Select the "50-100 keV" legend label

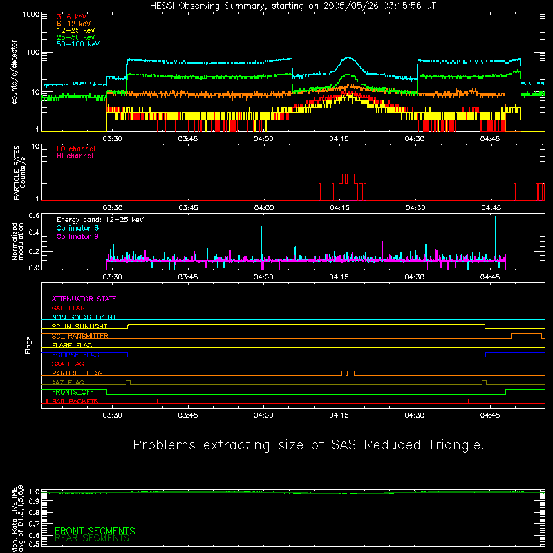pyautogui.click(x=78, y=44)
